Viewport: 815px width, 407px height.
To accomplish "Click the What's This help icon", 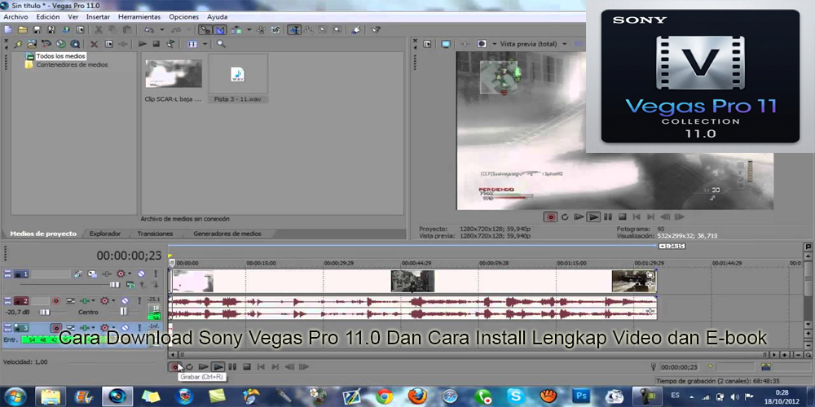I will pyautogui.click(x=375, y=29).
